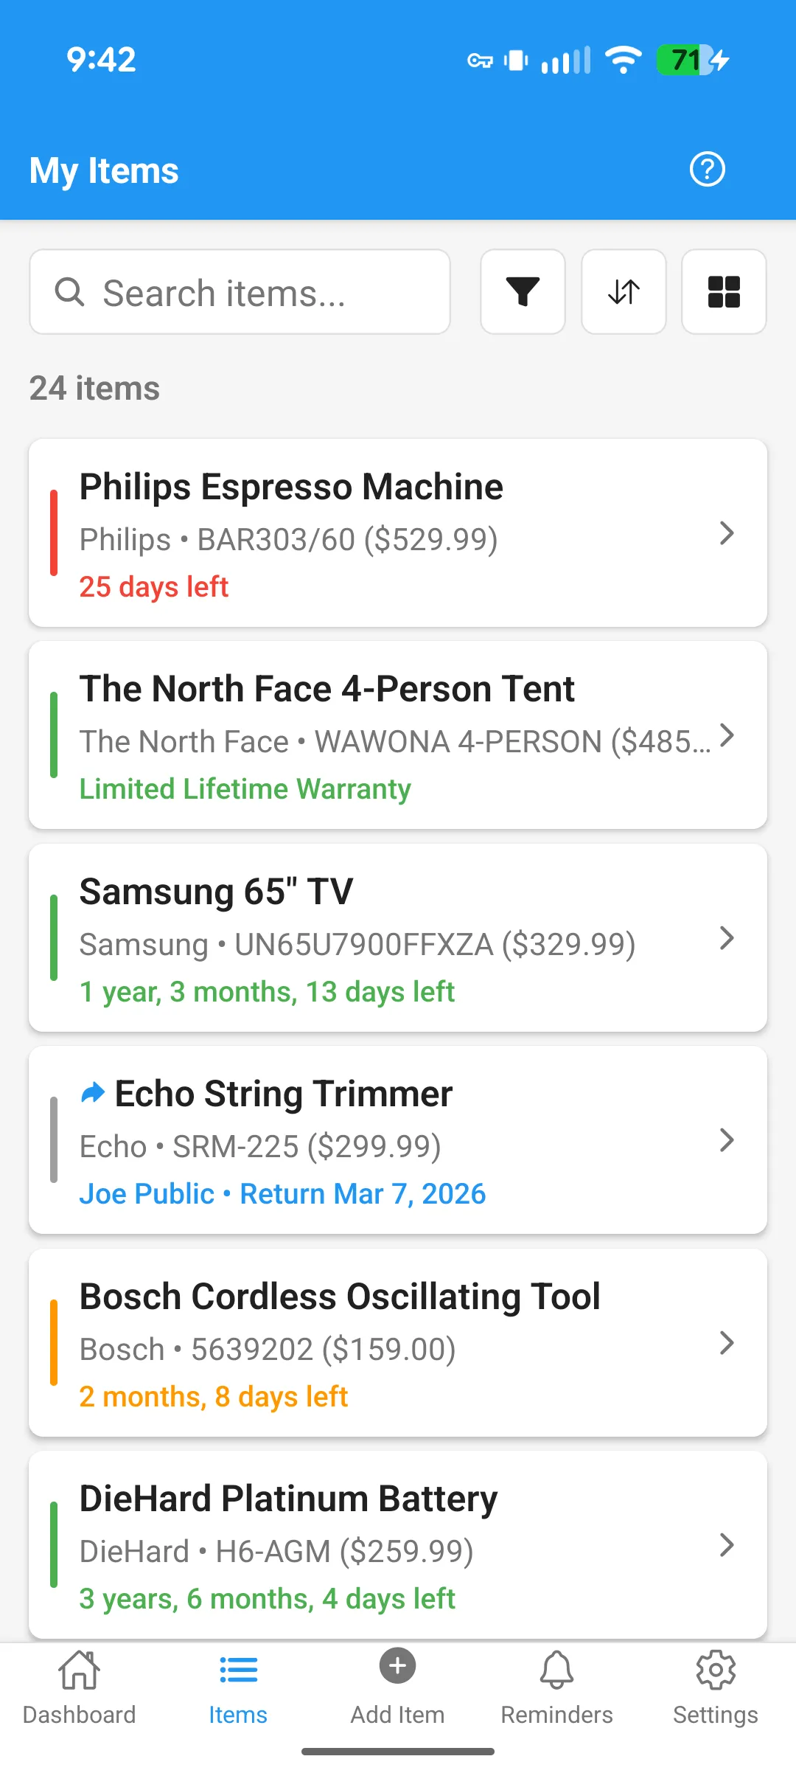Go to the Reminders bell tab
The width and height of the screenshot is (796, 1773).
(556, 1687)
